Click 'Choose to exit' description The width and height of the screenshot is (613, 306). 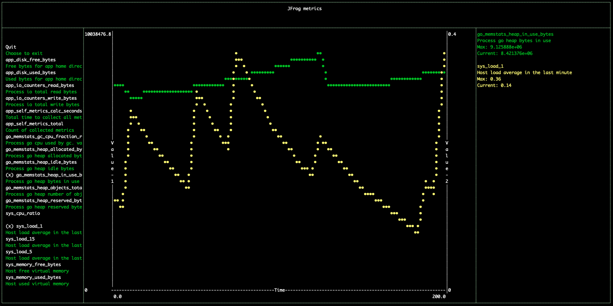24,53
